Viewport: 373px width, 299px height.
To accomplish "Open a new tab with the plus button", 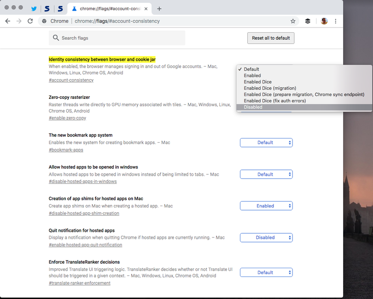I will [159, 8].
